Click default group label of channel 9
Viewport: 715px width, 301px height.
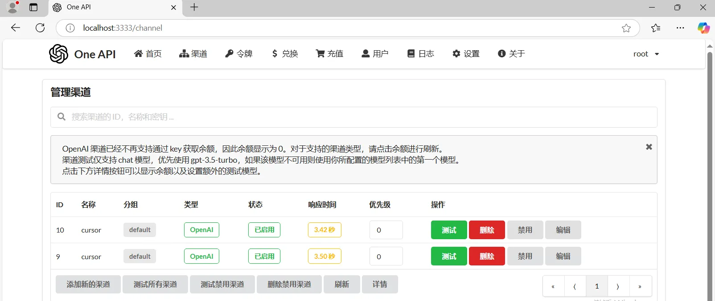click(x=140, y=256)
